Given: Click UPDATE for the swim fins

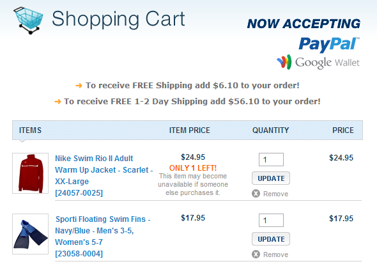Looking at the screenshot, I should click(x=271, y=239).
